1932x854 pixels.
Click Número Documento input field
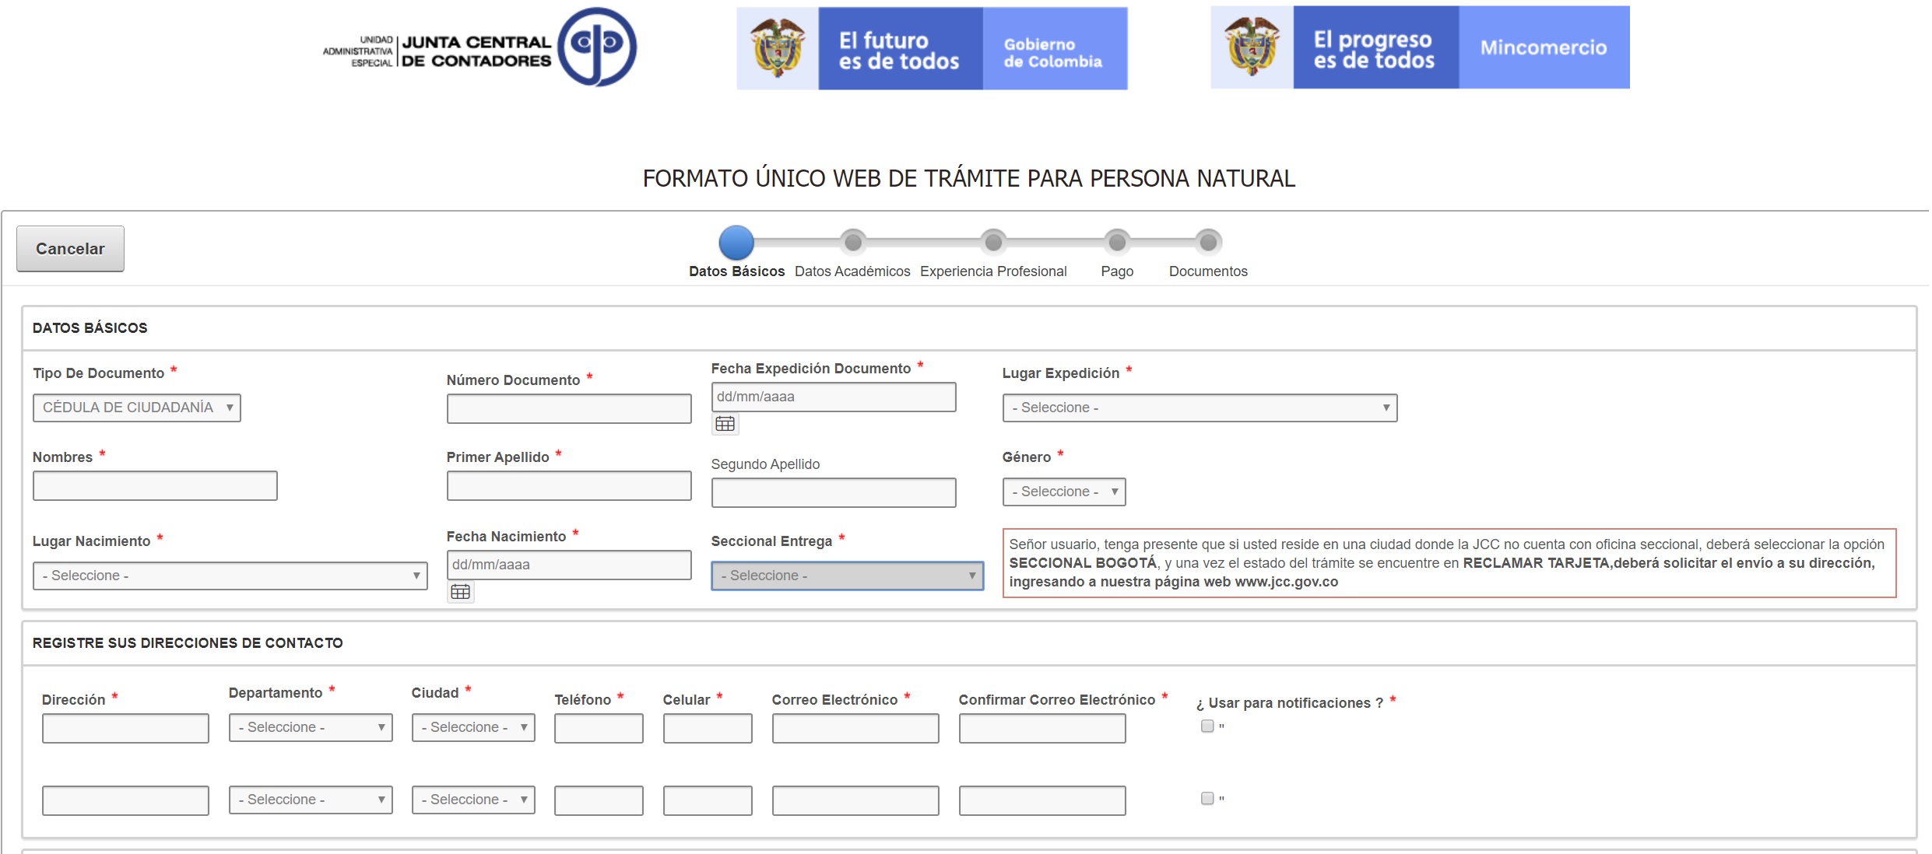click(x=569, y=408)
